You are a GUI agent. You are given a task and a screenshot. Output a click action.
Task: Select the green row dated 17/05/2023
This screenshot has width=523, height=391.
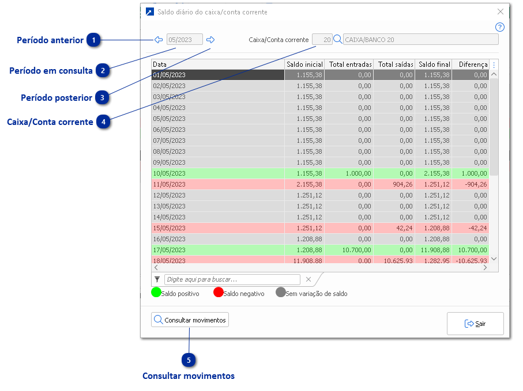[320, 250]
